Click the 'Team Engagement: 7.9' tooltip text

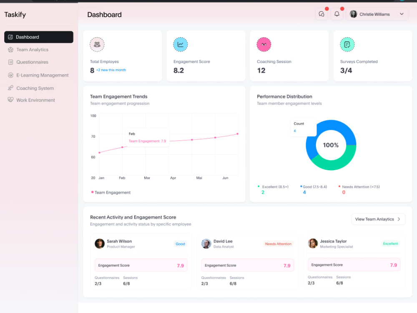coord(147,141)
